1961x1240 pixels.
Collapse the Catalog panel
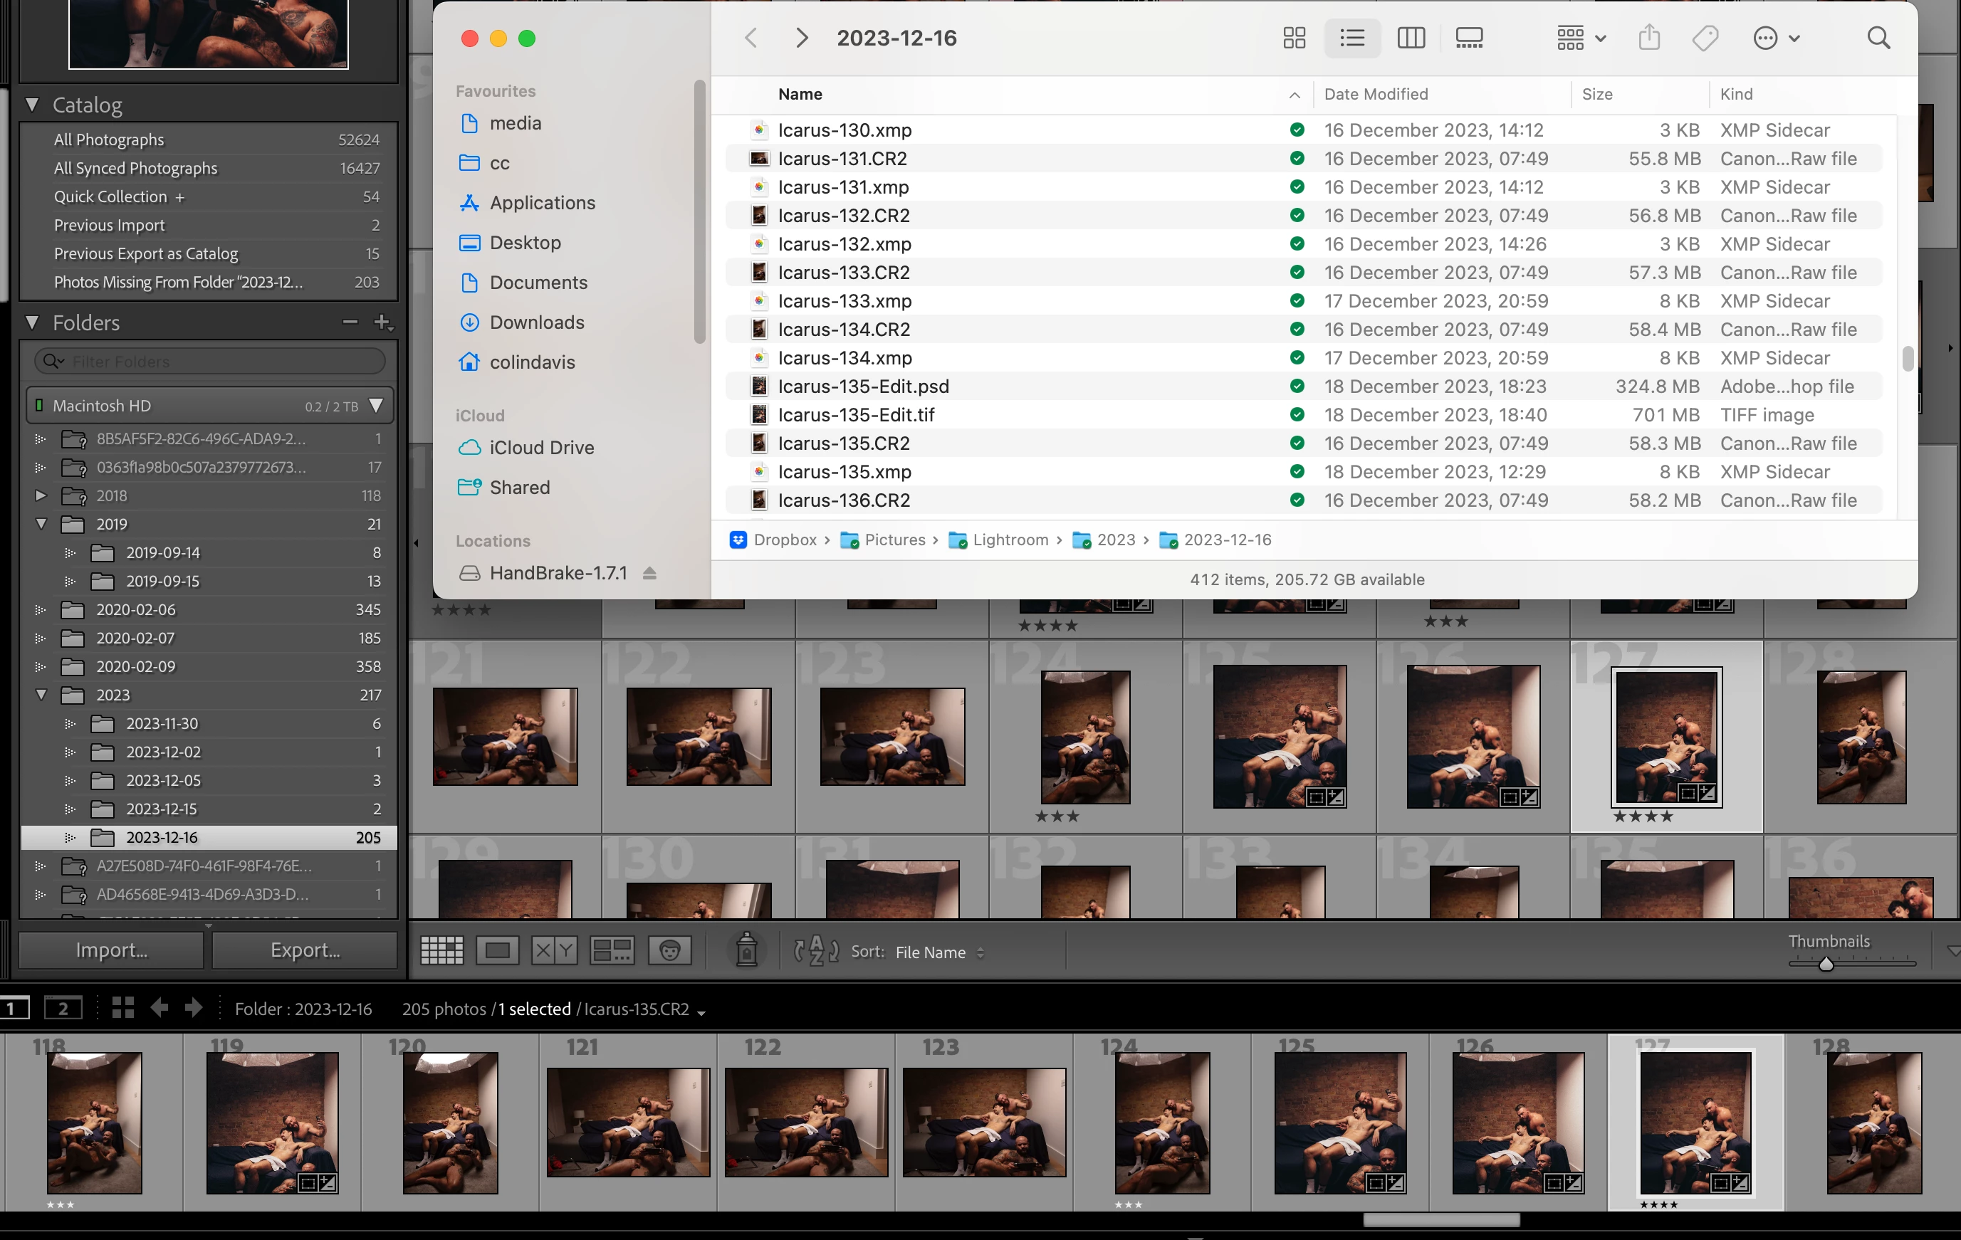pyautogui.click(x=33, y=104)
